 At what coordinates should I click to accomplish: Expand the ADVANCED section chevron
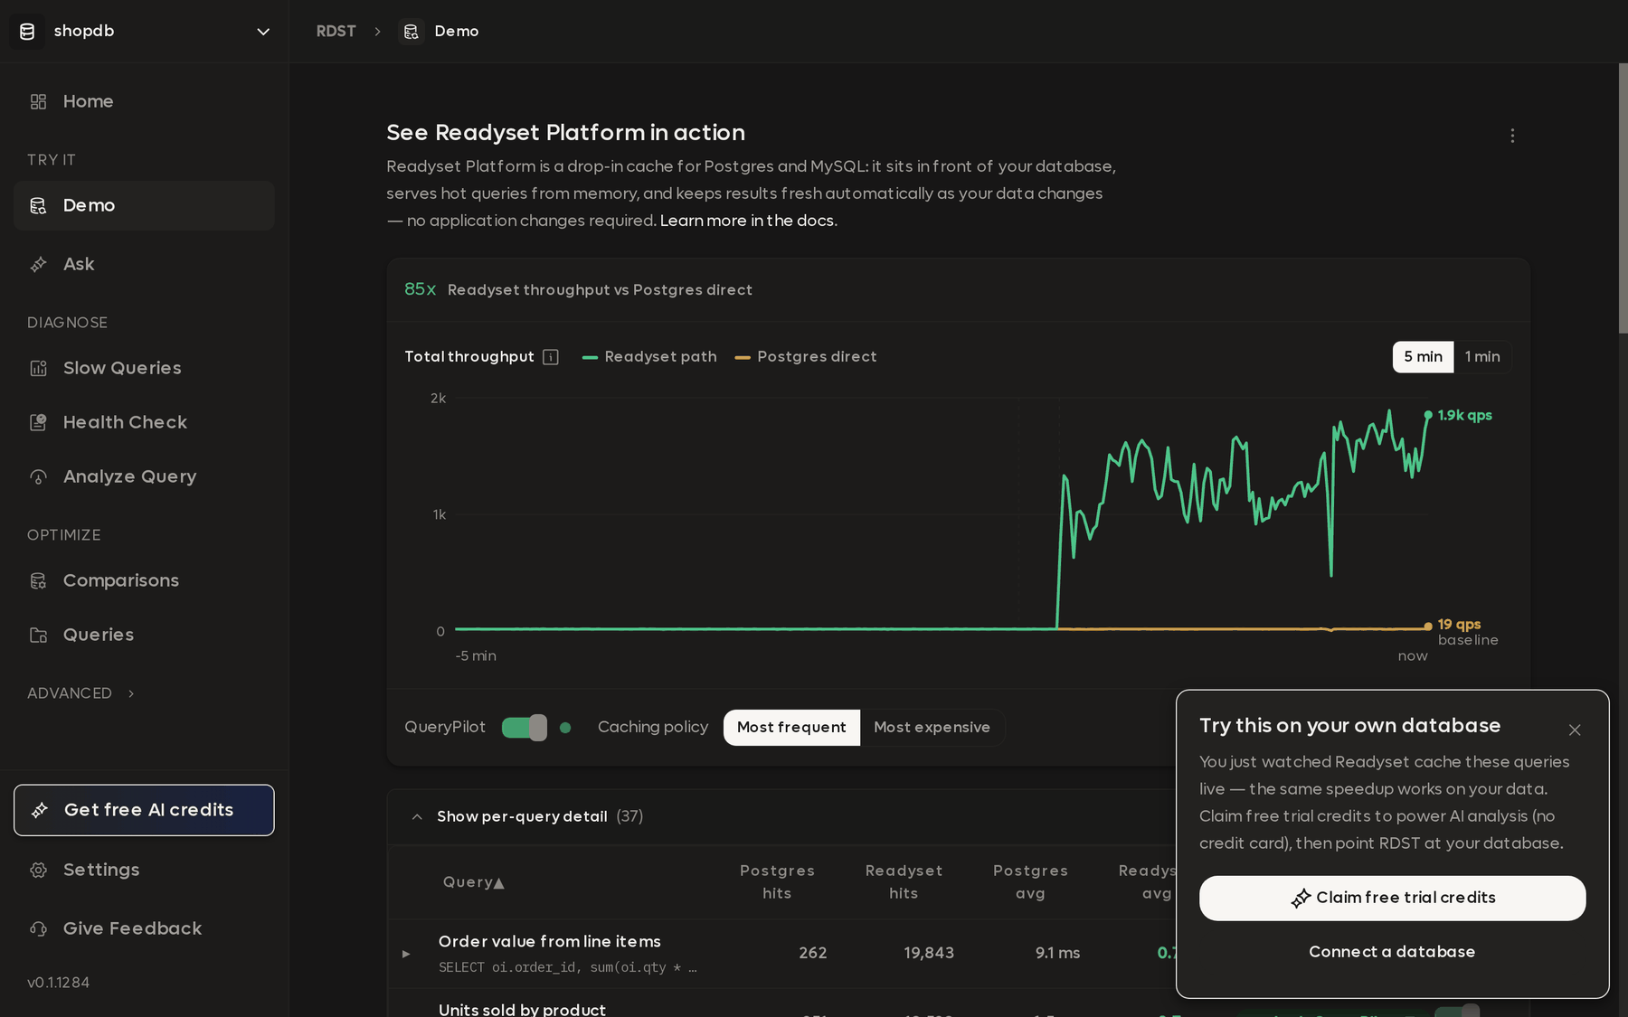[131, 693]
